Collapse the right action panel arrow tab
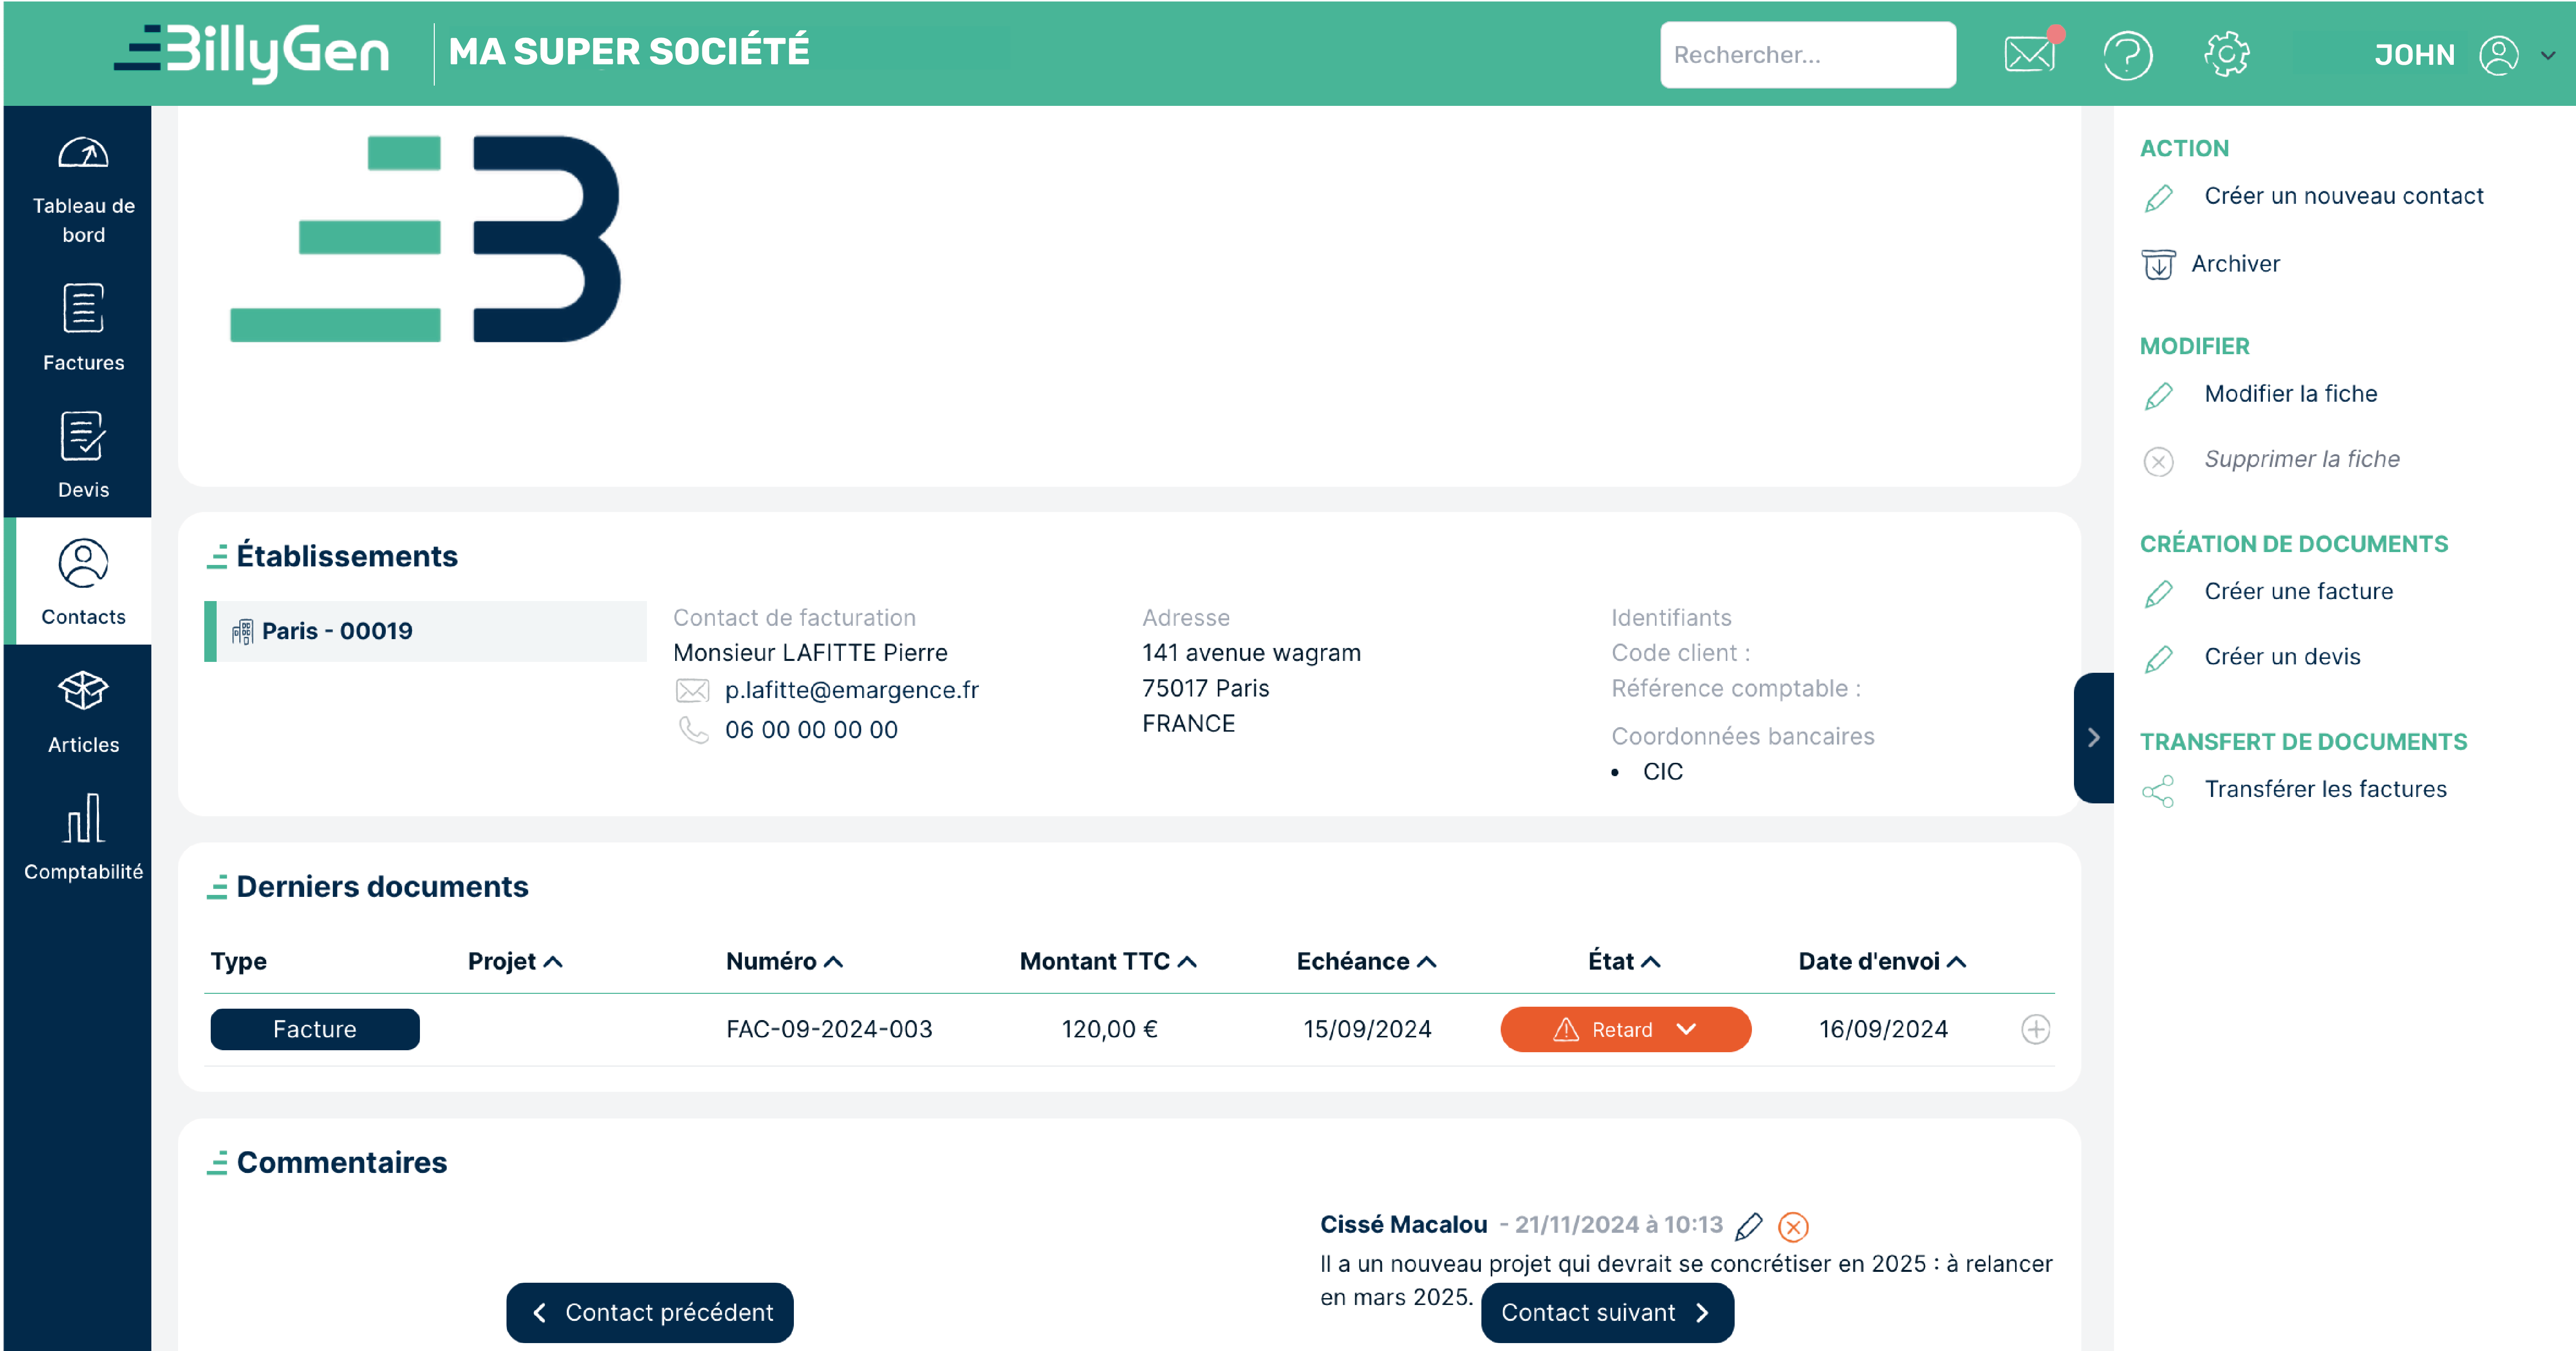2576x1351 pixels. point(2093,738)
